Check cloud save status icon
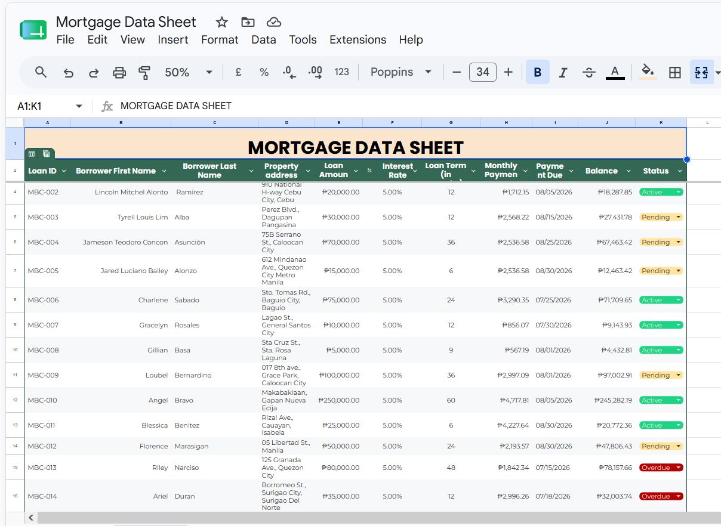721x526 pixels. (274, 22)
